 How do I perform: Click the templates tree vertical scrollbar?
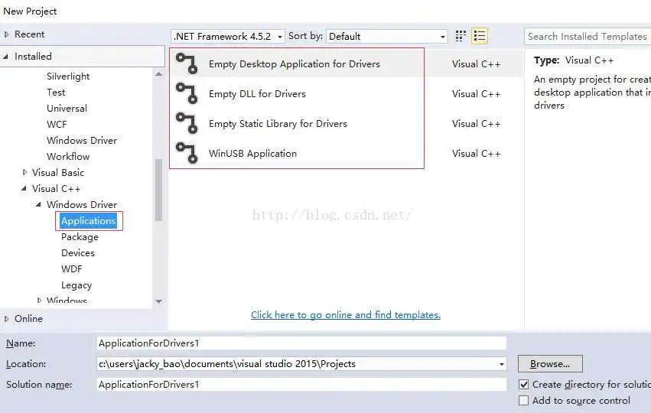(x=158, y=190)
